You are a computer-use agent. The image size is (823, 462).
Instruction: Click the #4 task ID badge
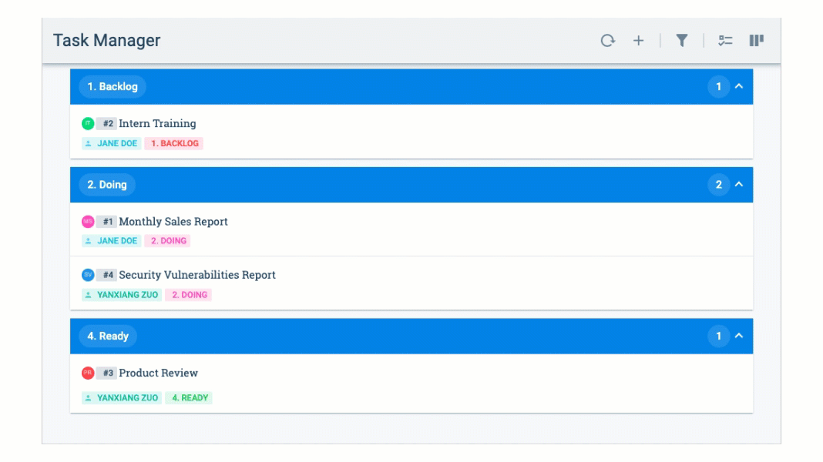point(106,275)
